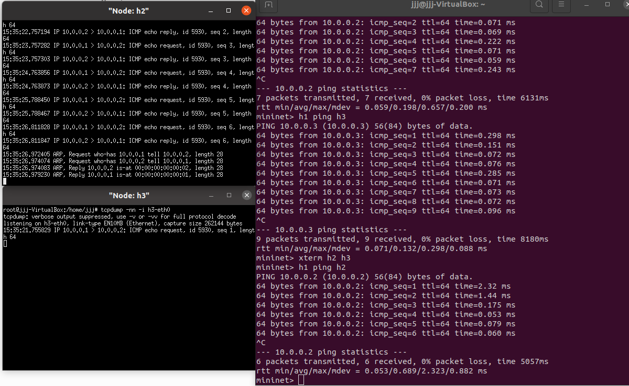Click the reply line with time=0.243 ms
629x386 pixels.
tap(386, 70)
